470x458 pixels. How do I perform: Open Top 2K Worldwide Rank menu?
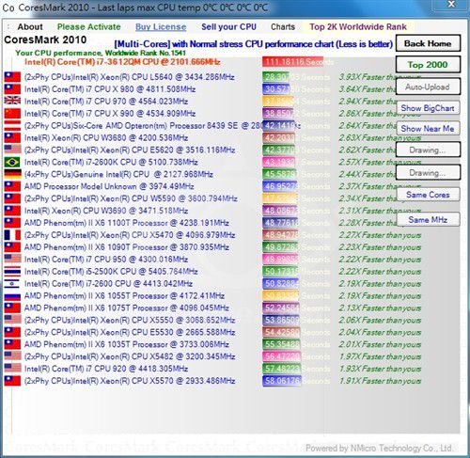pyautogui.click(x=358, y=27)
